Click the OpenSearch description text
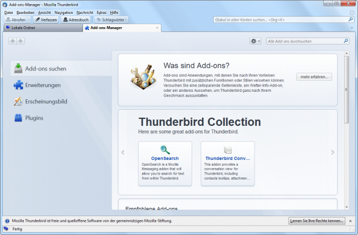The image size is (358, 235). pos(163,171)
